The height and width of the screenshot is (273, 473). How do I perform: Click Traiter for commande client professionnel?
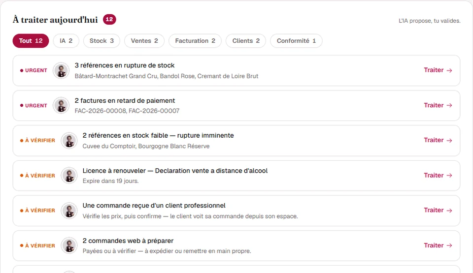pyautogui.click(x=438, y=211)
